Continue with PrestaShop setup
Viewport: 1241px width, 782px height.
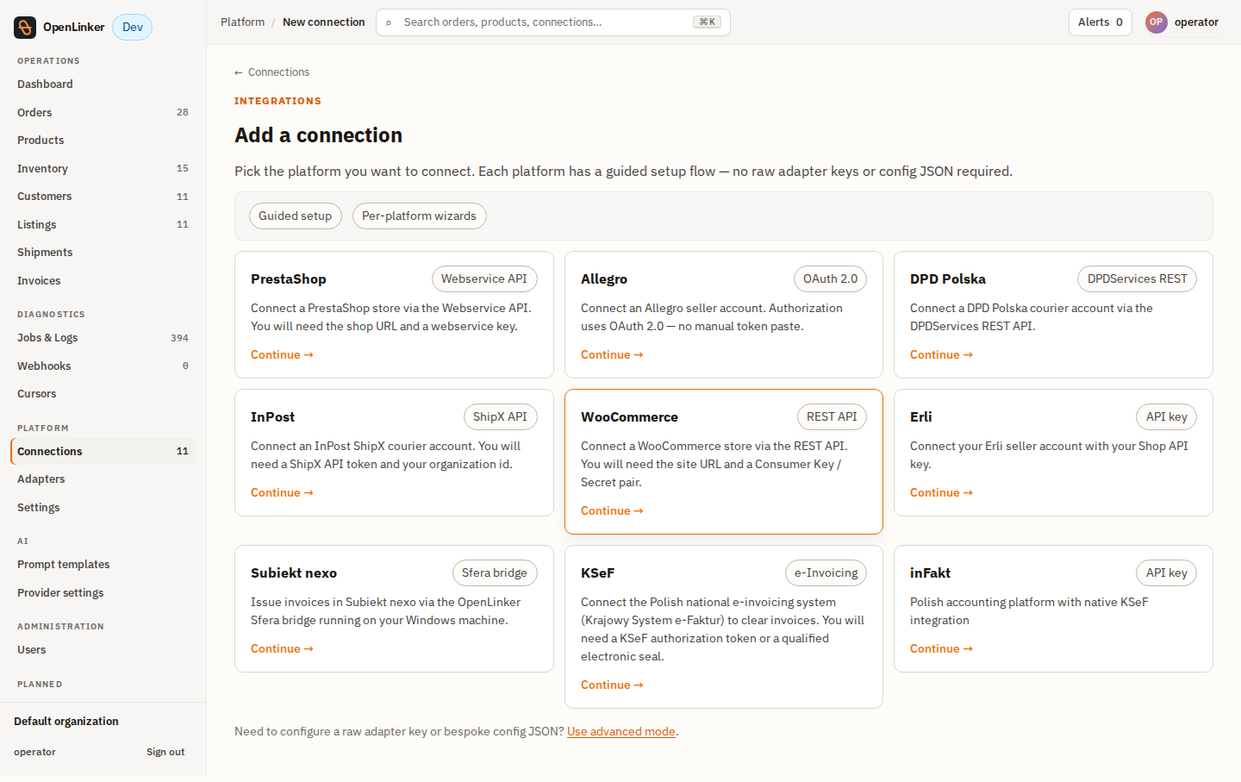pos(282,354)
